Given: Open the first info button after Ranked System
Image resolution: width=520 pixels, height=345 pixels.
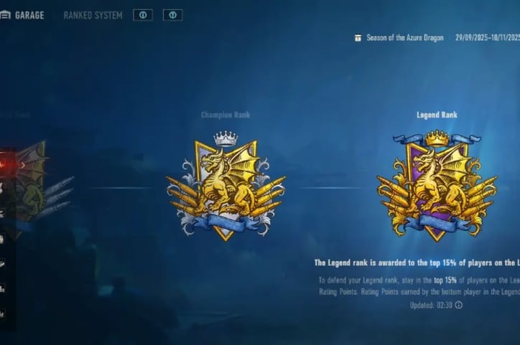Looking at the screenshot, I should point(143,15).
